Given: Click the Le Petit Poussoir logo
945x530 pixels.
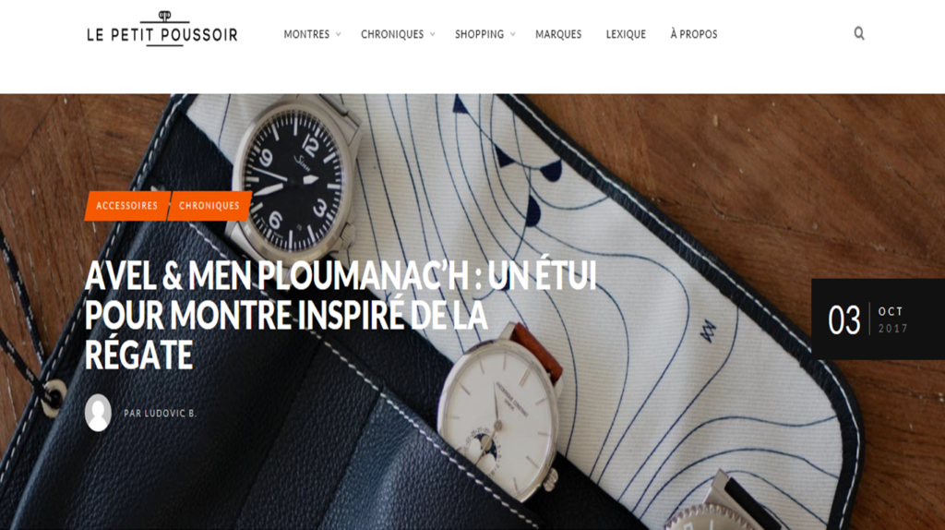Looking at the screenshot, I should 162,29.
